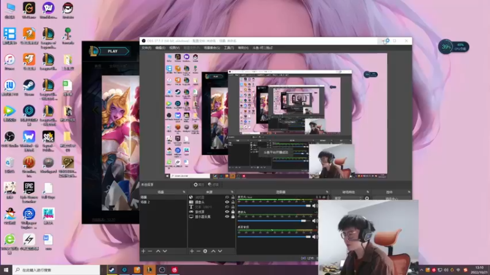Image resolution: width=490 pixels, height=275 pixels.
Task: Adjust 桌面音频 mixer volume slider
Action: click(274, 237)
